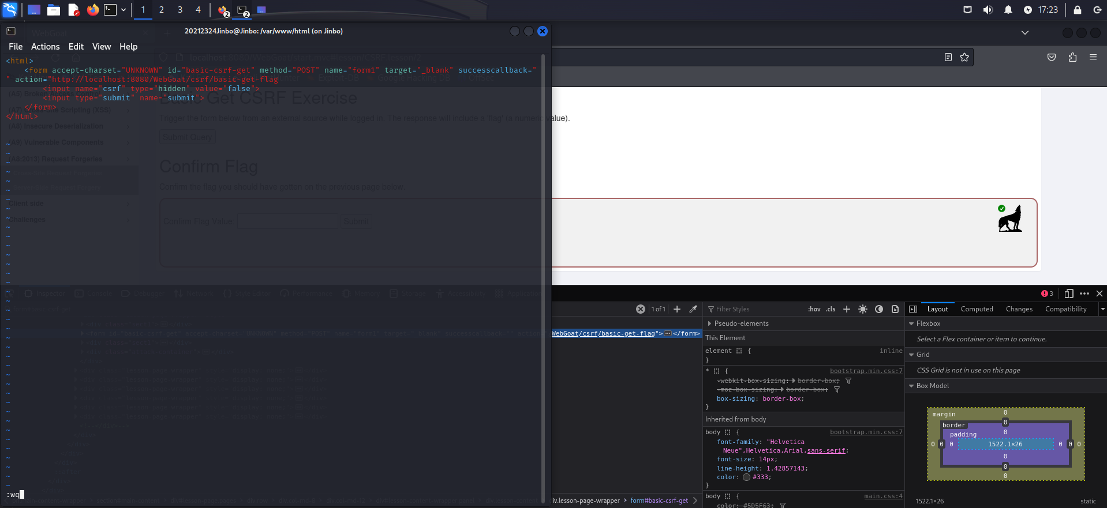Switch to workspace 2
This screenshot has height=508, width=1107.
[162, 10]
